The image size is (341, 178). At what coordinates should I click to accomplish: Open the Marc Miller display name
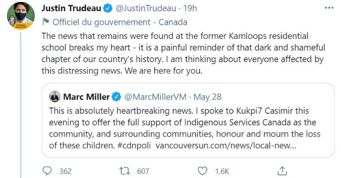86,97
